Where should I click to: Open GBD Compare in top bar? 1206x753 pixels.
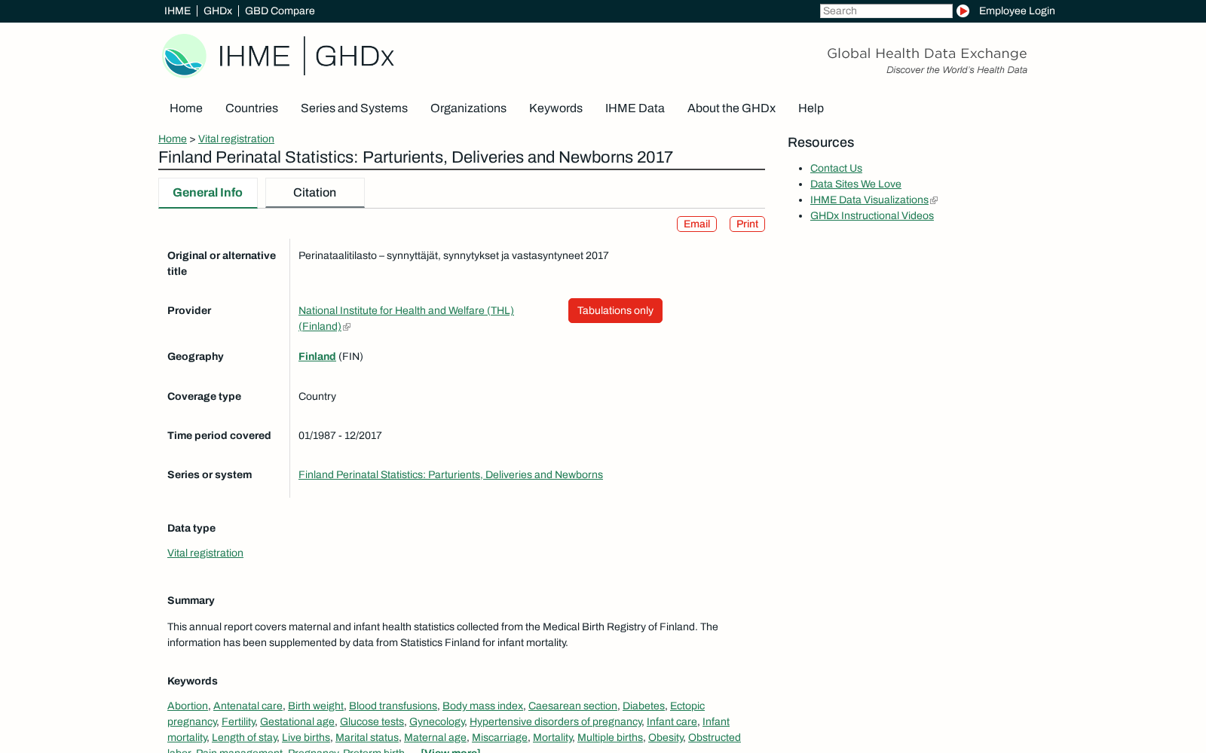click(x=280, y=11)
